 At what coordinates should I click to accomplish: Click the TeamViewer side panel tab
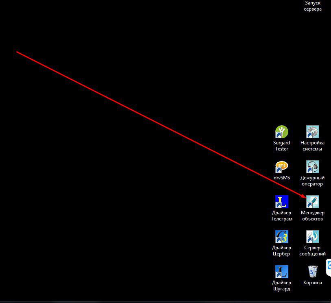(x=329, y=267)
